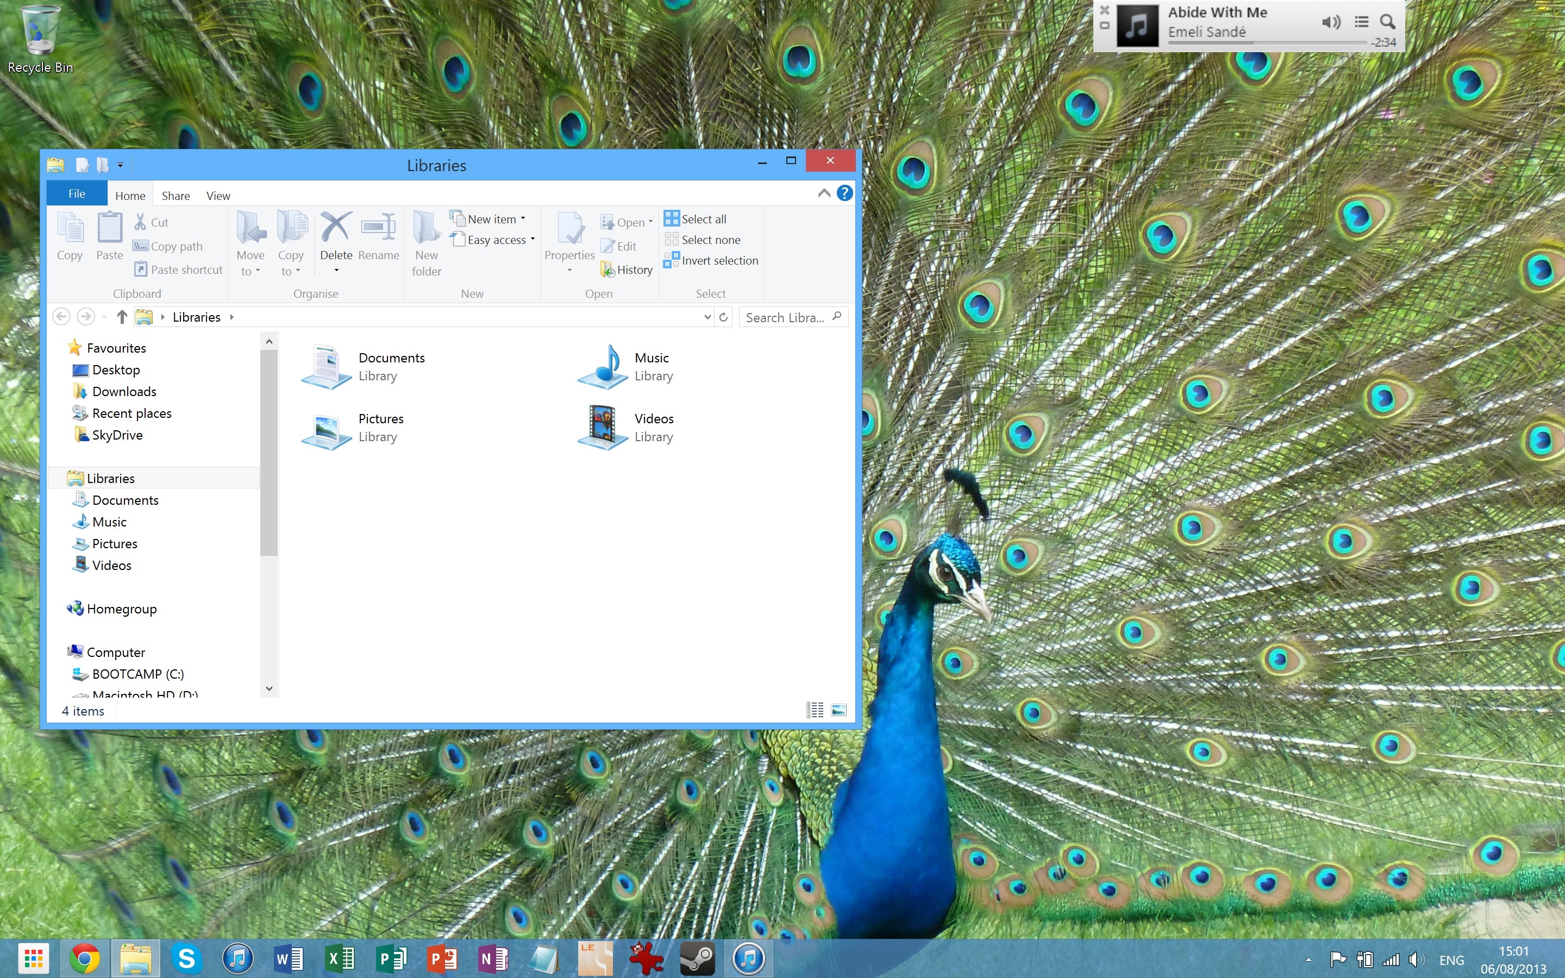
Task: Open the Steam icon on taskbar
Action: pyautogui.click(x=697, y=958)
